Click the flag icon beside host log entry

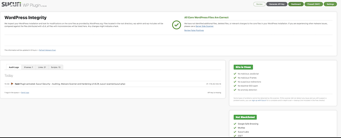point(12,84)
